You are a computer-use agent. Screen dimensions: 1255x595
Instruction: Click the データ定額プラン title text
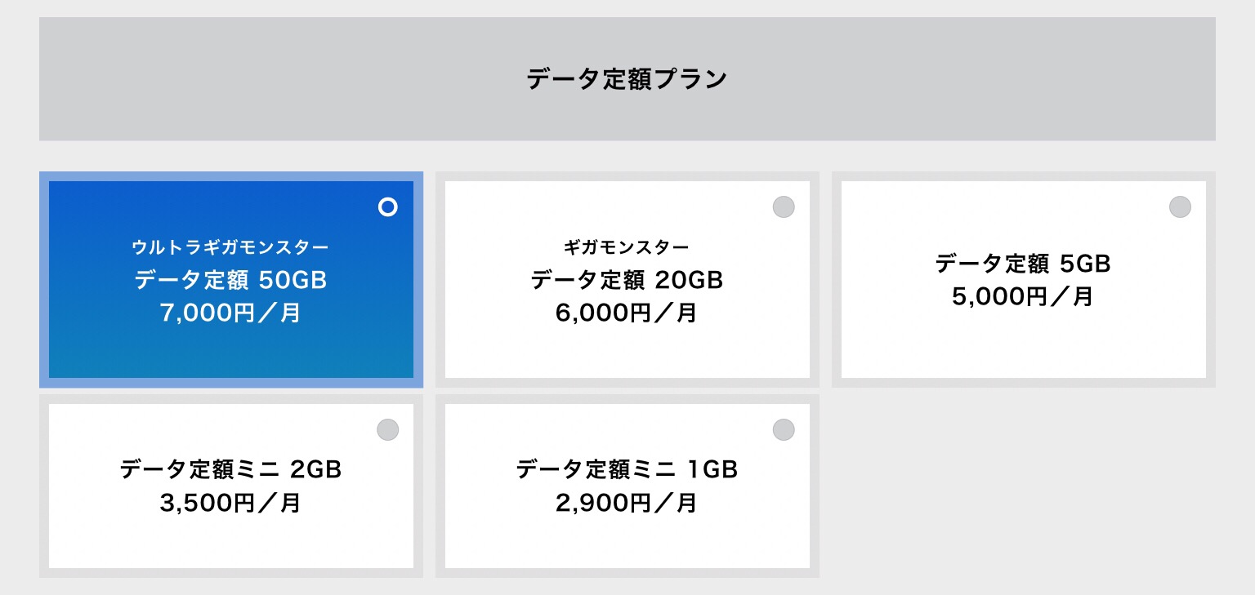click(x=627, y=79)
